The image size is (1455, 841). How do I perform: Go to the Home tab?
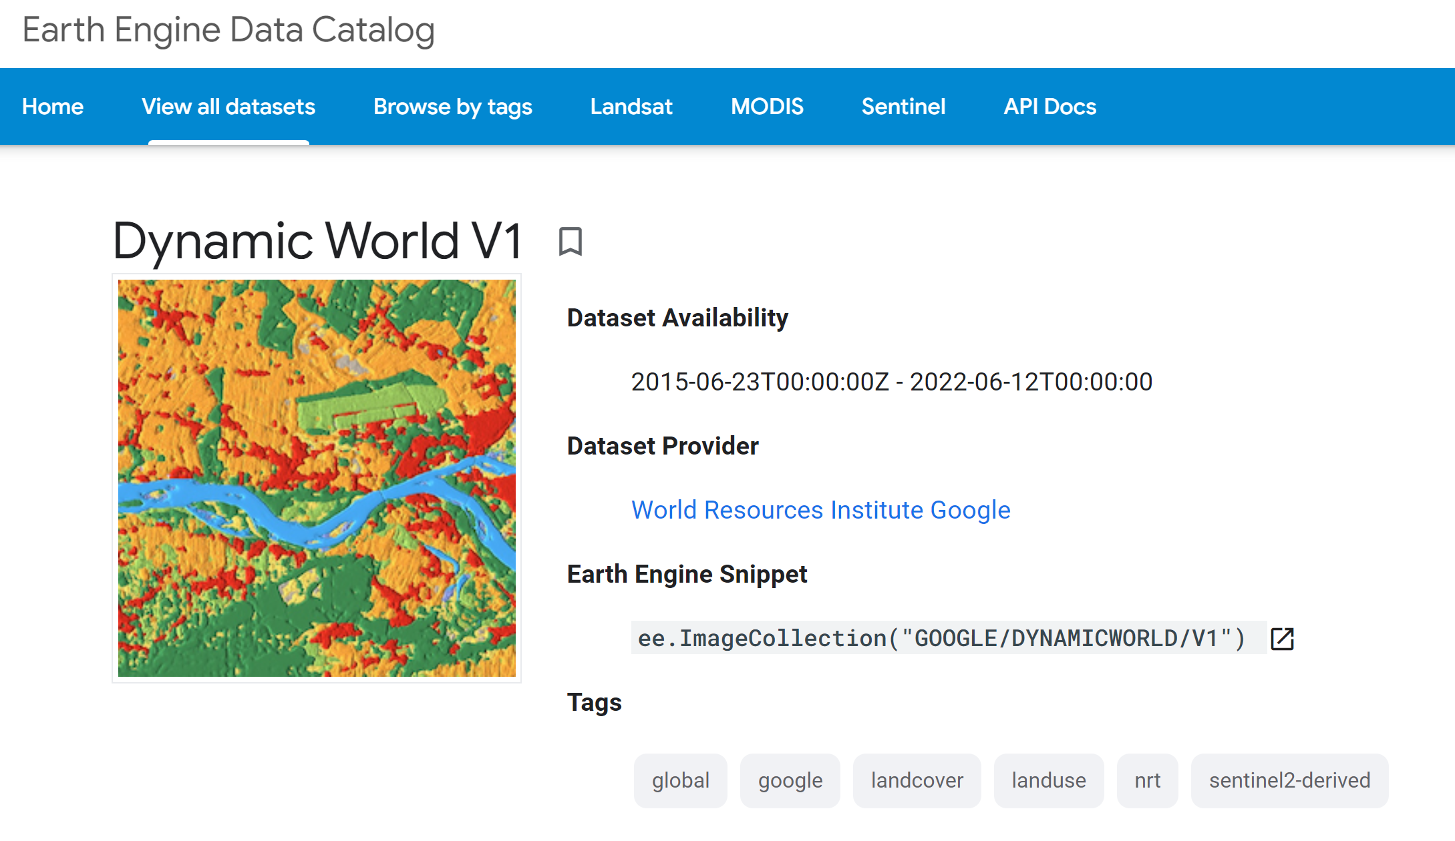pyautogui.click(x=52, y=106)
